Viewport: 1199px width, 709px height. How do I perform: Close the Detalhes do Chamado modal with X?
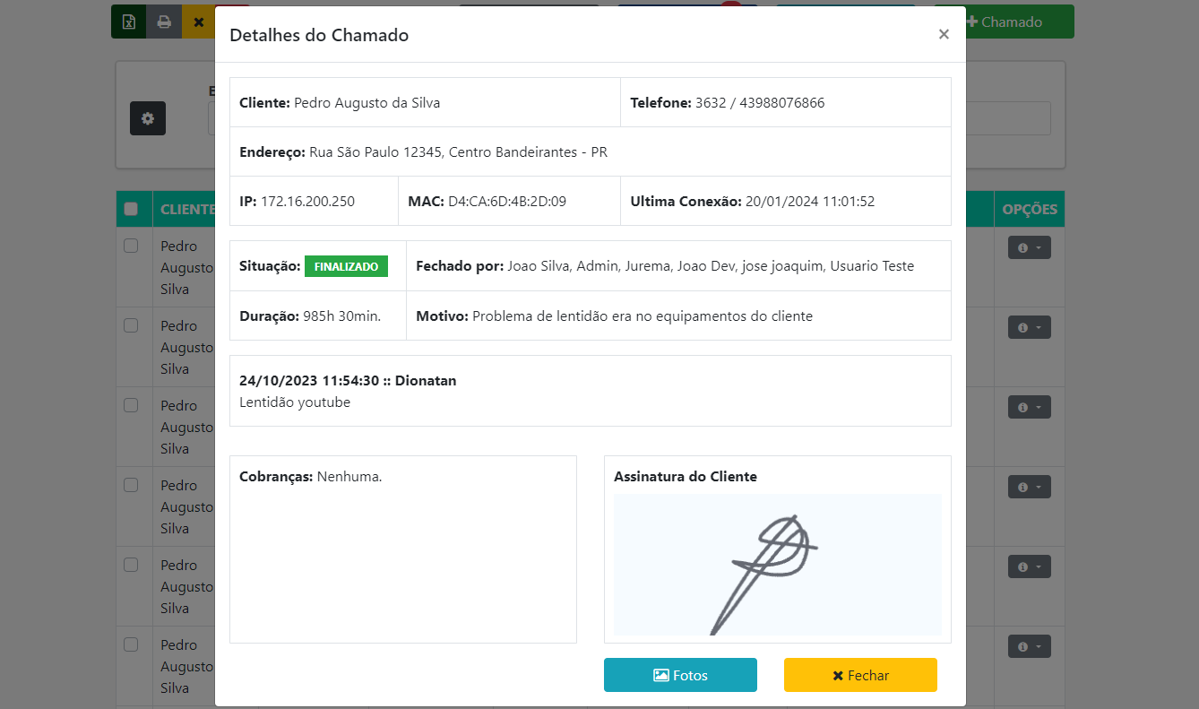pos(944,34)
